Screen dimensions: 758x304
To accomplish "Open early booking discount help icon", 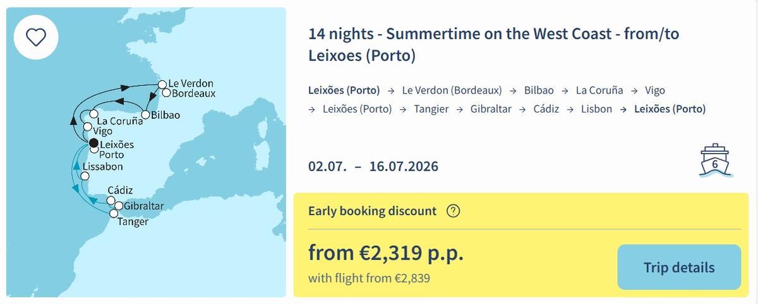I will [x=453, y=211].
